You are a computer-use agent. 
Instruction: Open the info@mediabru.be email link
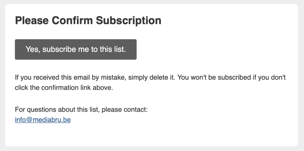click(43, 120)
